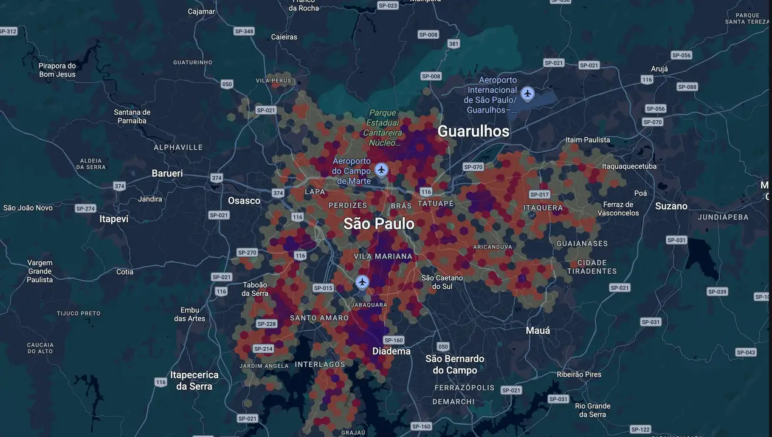Click the São Caetano do Sul label
The image size is (772, 437).
442,282
